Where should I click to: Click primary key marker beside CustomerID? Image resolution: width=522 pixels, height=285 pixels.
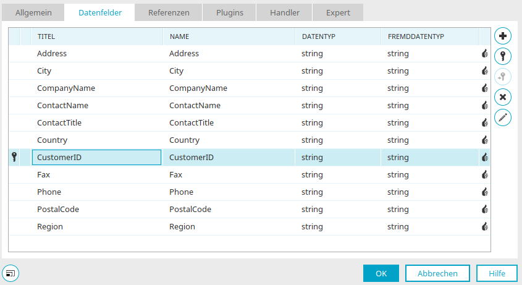coord(14,157)
